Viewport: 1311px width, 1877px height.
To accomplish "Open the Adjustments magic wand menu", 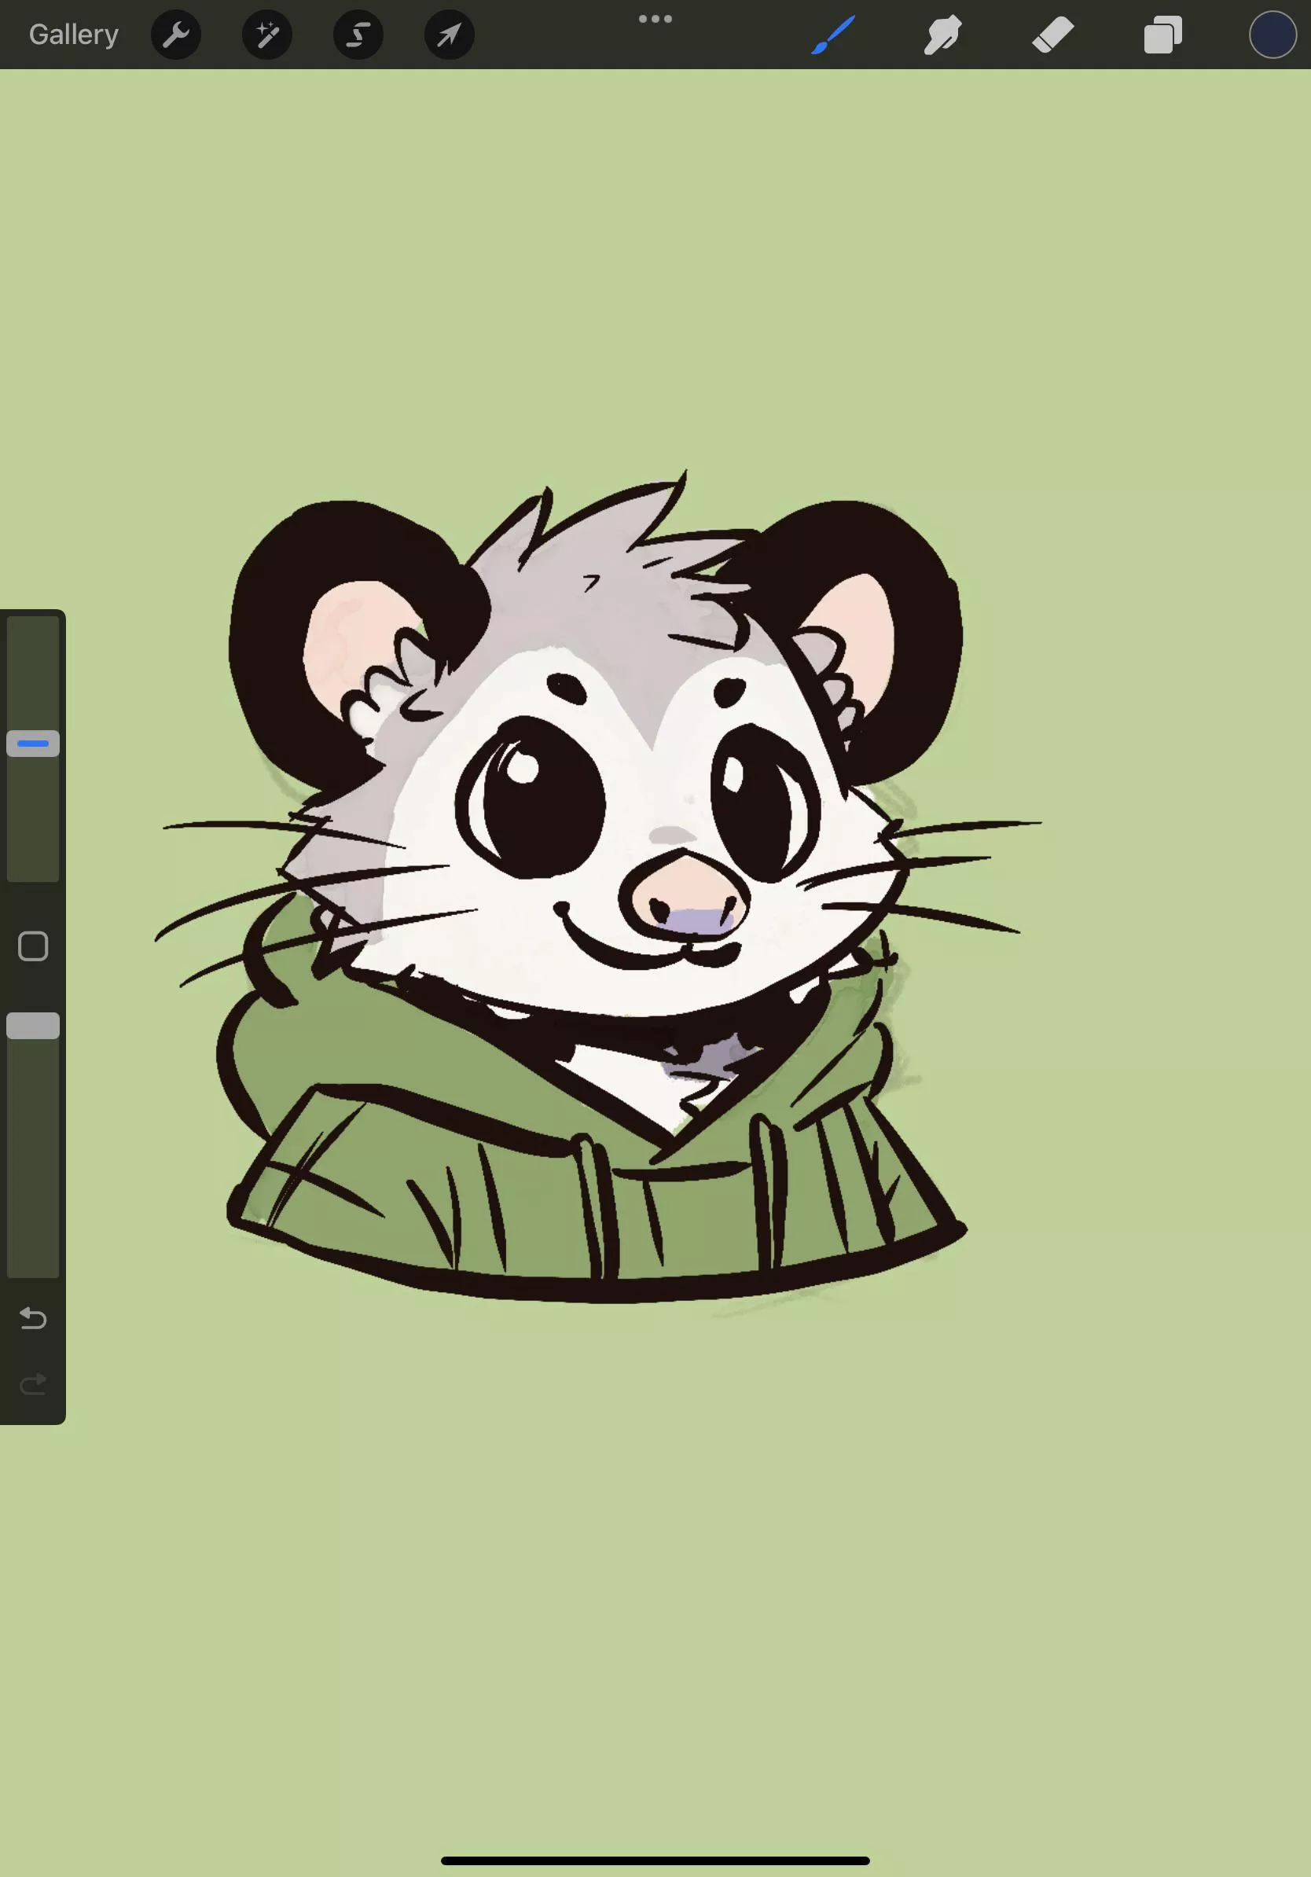I will click(x=267, y=35).
